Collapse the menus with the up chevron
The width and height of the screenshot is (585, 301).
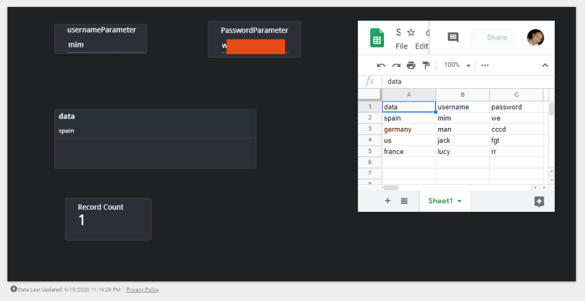[x=545, y=65]
